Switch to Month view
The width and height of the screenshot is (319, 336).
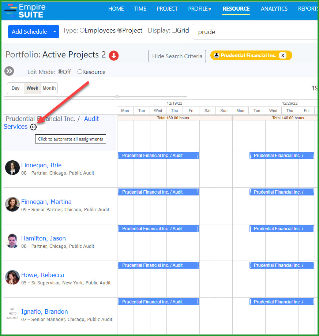(x=49, y=88)
